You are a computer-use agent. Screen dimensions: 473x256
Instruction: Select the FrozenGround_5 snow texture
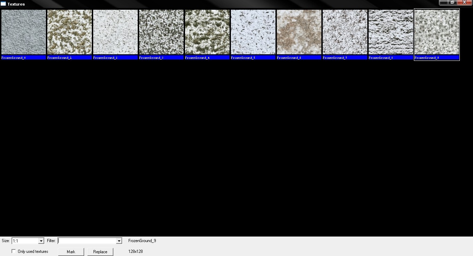click(253, 32)
